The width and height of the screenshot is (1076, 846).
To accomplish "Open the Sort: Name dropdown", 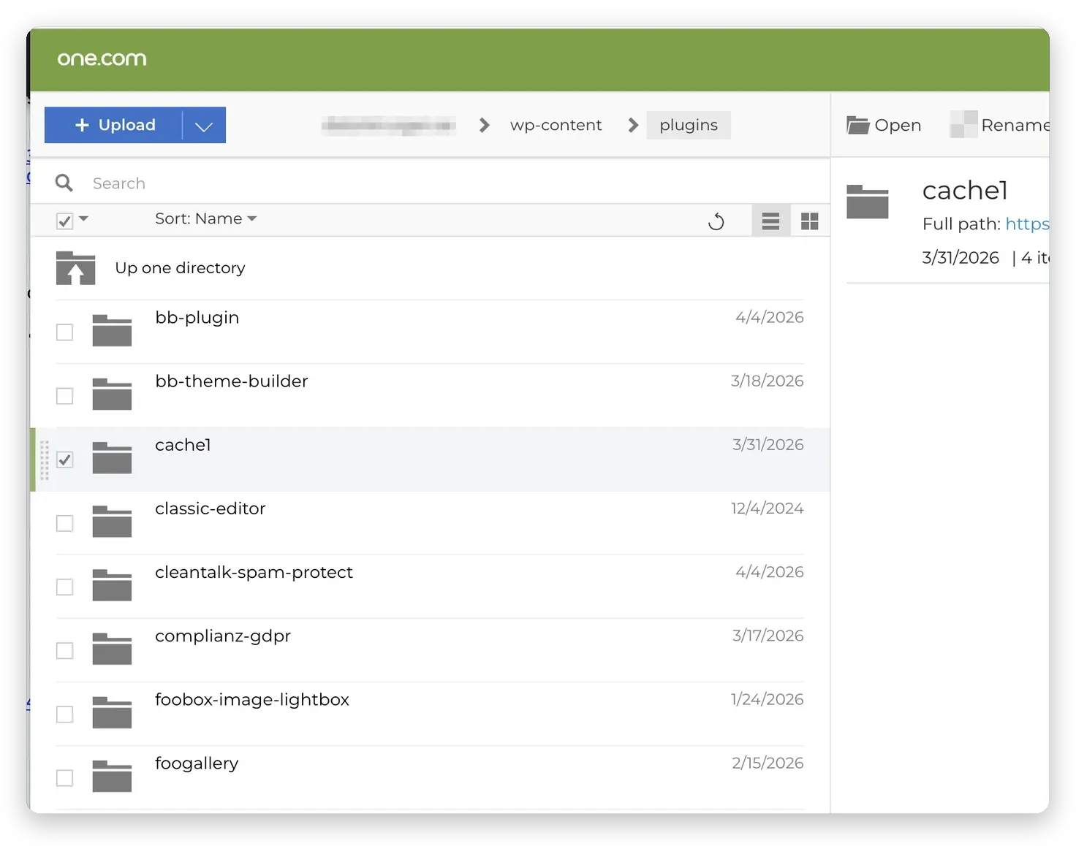I will tap(206, 219).
